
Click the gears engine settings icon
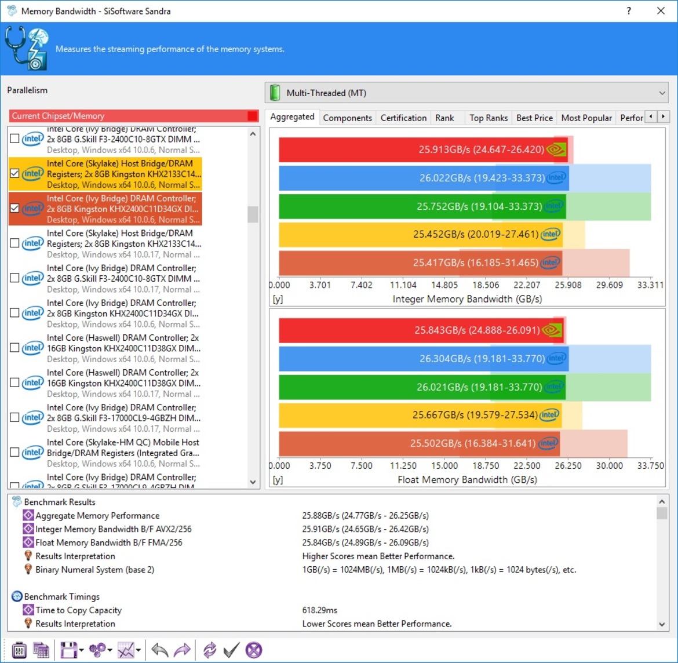[97, 650]
